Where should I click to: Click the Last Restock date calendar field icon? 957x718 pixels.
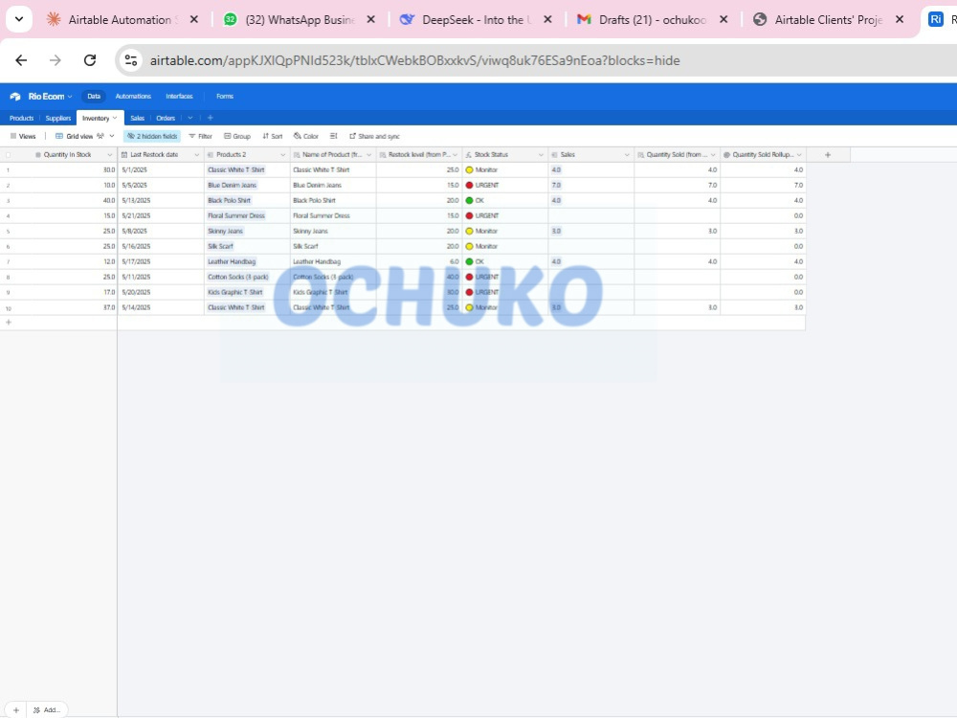pos(124,155)
